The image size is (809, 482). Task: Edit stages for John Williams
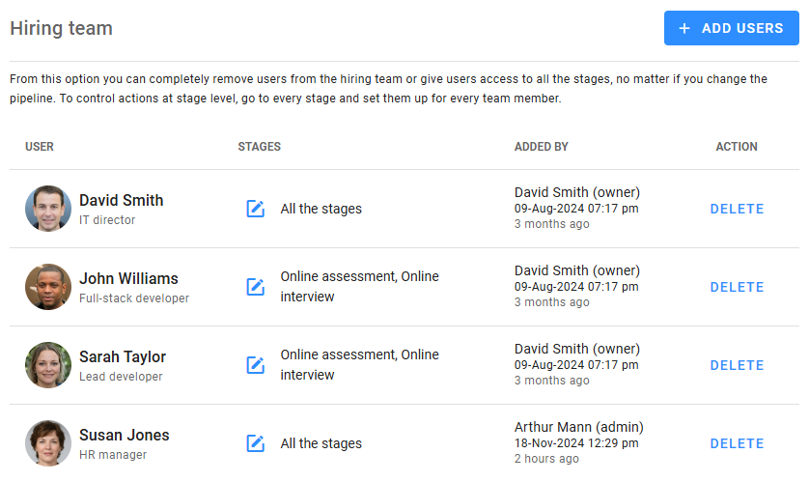(x=255, y=287)
